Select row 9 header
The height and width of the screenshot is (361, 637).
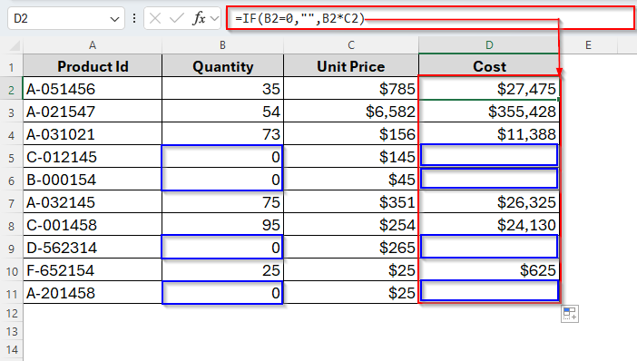(x=12, y=248)
